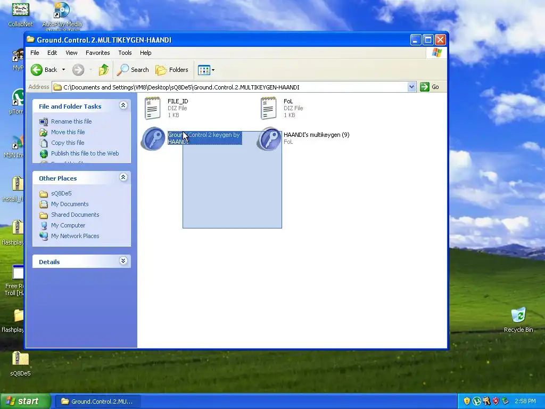Open the Search pane
Image resolution: width=545 pixels, height=409 pixels.
click(x=133, y=70)
